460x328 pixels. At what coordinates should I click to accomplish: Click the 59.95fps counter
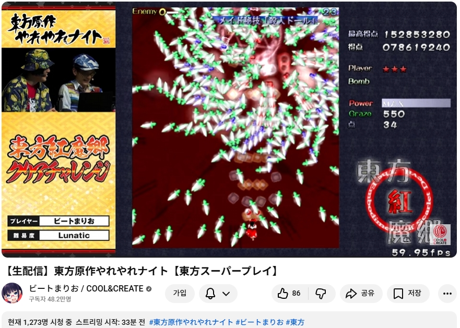coord(421,252)
